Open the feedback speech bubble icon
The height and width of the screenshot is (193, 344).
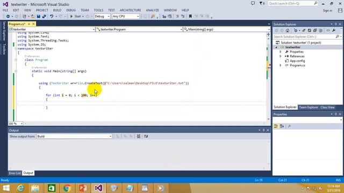click(x=253, y=4)
